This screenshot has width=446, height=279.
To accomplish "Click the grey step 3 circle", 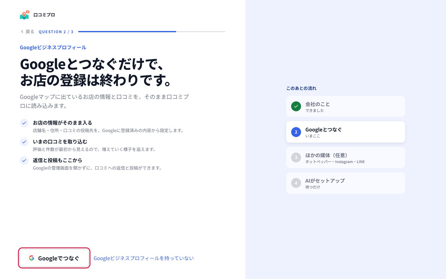I will [296, 157].
